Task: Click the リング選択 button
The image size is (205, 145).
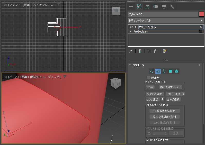Action: click(x=153, y=99)
